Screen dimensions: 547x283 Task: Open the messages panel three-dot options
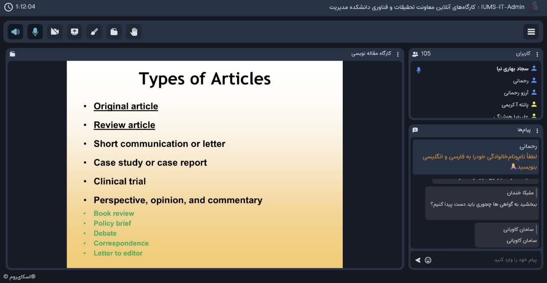pos(537,130)
